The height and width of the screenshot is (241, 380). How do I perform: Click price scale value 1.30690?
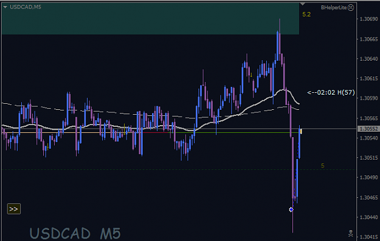tap(369, 19)
